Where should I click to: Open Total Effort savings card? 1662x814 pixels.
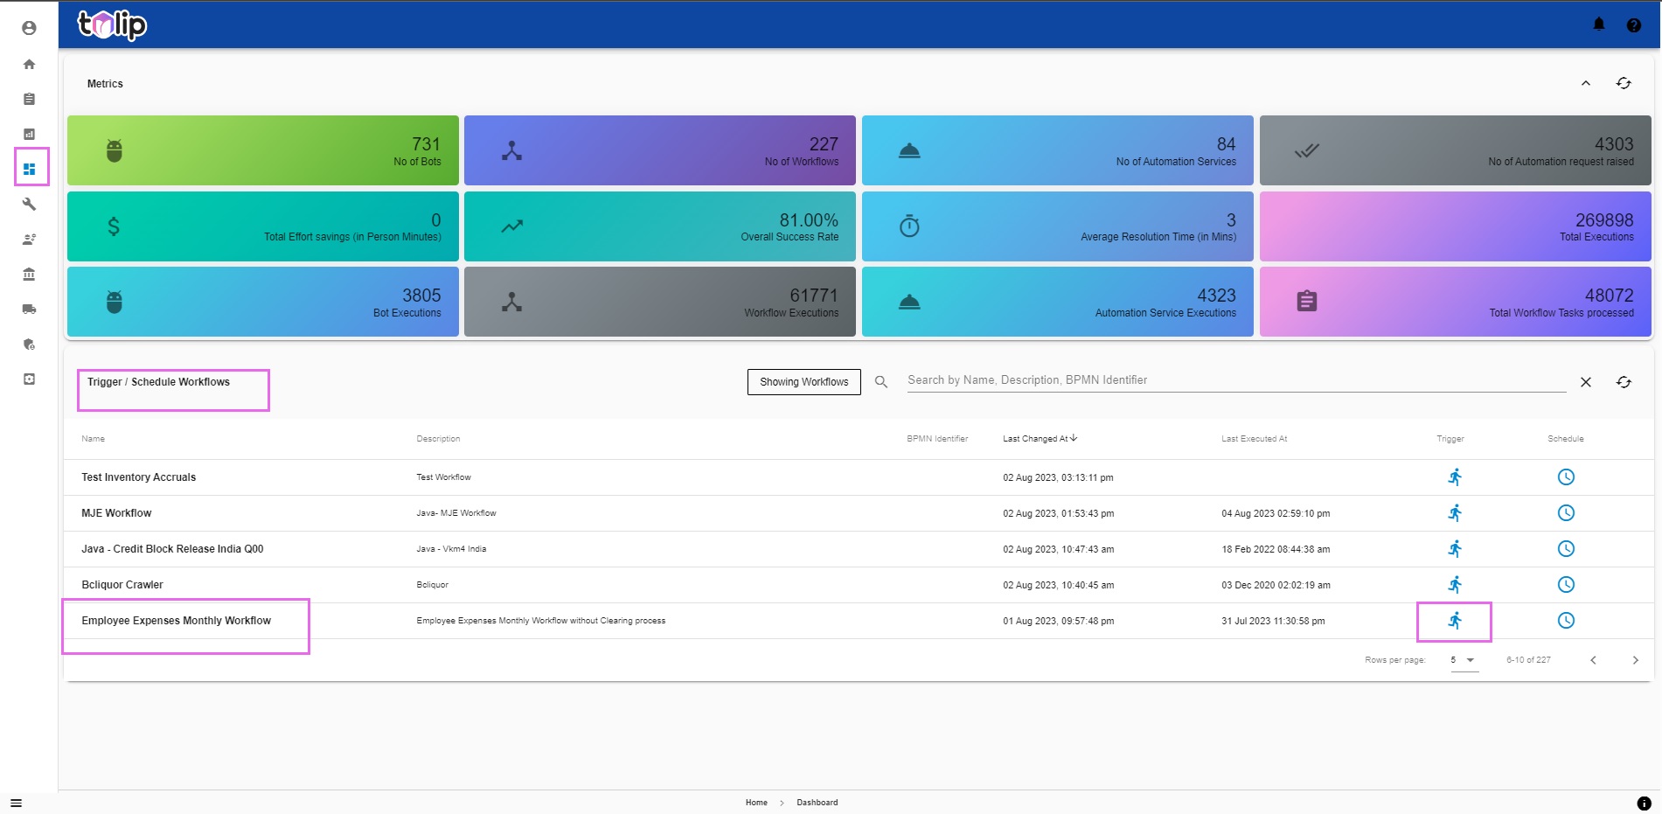pos(263,226)
